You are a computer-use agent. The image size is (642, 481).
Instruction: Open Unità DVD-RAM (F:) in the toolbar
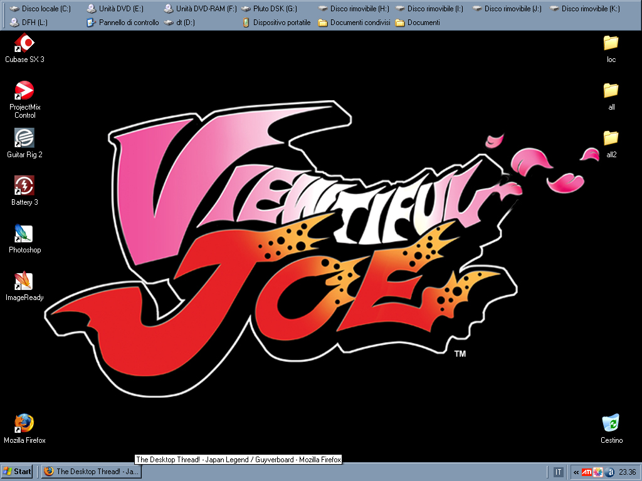point(200,9)
